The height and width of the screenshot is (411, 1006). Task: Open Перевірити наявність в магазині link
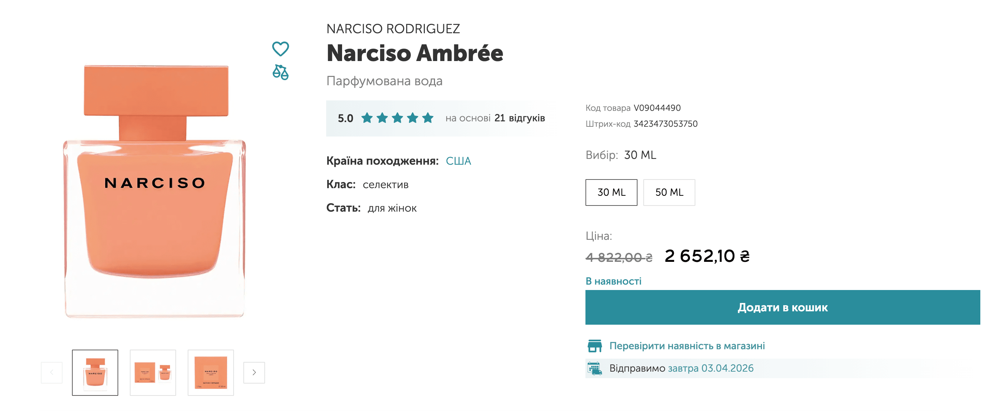[x=687, y=346]
